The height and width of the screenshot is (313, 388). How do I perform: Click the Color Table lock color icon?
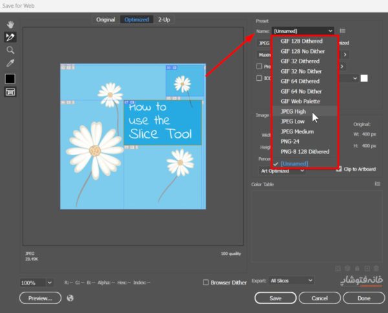pos(357,268)
